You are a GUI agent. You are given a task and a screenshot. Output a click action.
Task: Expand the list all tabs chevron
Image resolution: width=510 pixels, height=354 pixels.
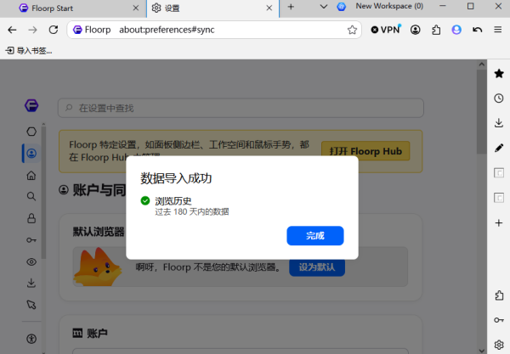point(323,7)
